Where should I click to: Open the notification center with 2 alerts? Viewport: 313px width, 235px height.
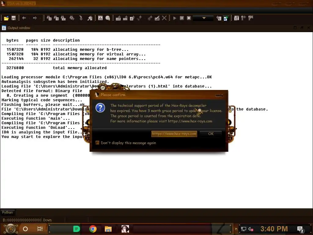pos(300,229)
